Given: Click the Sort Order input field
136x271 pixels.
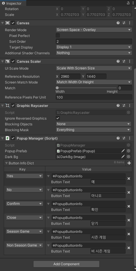Looking at the screenshot, I should coord(94,41).
